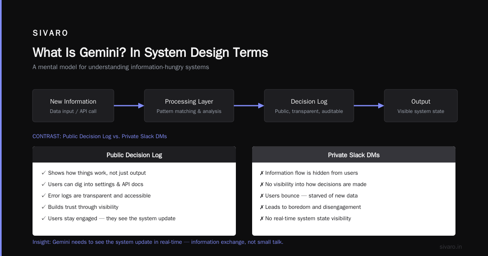Select the heading 'What Is Gemini? In System Design Terms'
The width and height of the screenshot is (488, 256).
[150, 52]
